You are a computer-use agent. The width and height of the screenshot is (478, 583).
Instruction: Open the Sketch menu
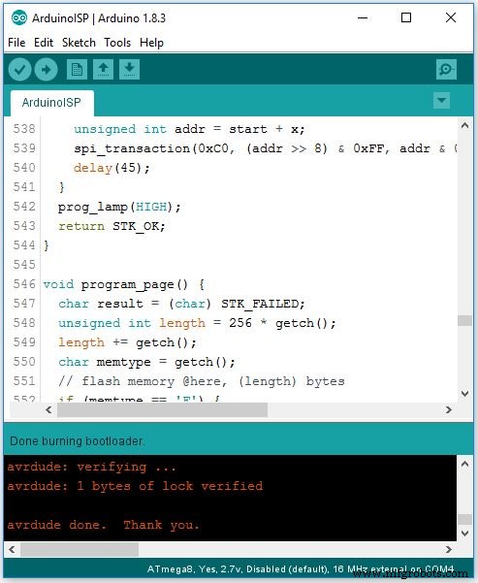pos(79,43)
